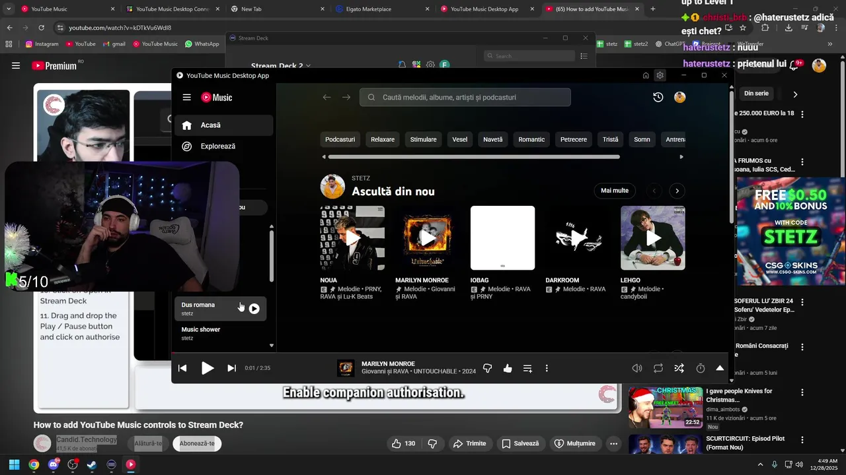Play the MARILYN MONROE album thumbnail
Image resolution: width=846 pixels, height=475 pixels.
[x=428, y=238]
